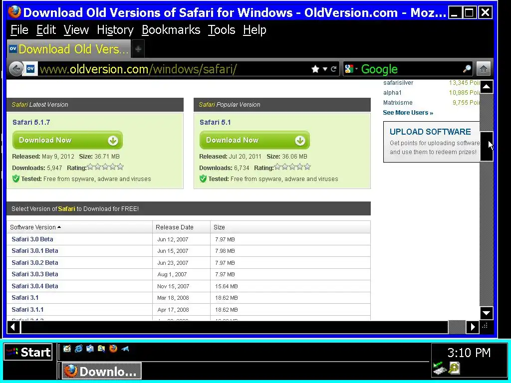Click the Firefox logo in title bar
This screenshot has width=511, height=383.
14,12
